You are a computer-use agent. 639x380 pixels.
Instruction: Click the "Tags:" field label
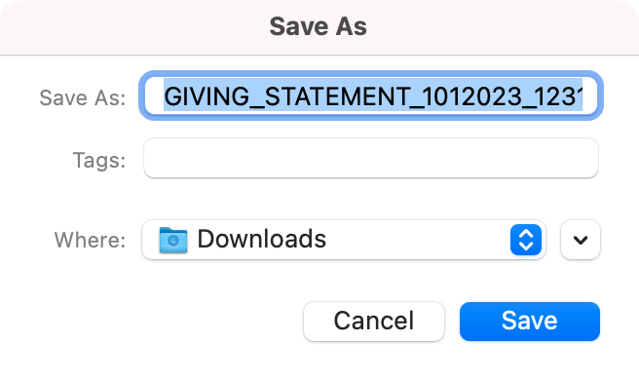click(x=99, y=160)
